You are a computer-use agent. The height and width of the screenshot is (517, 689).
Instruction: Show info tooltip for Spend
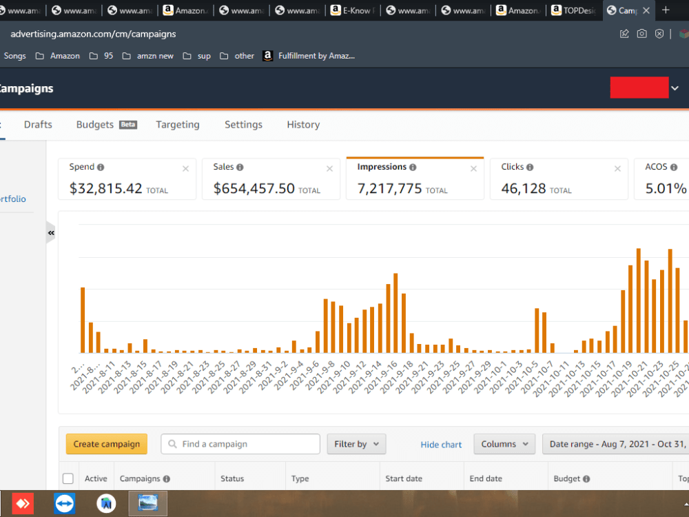click(x=101, y=167)
